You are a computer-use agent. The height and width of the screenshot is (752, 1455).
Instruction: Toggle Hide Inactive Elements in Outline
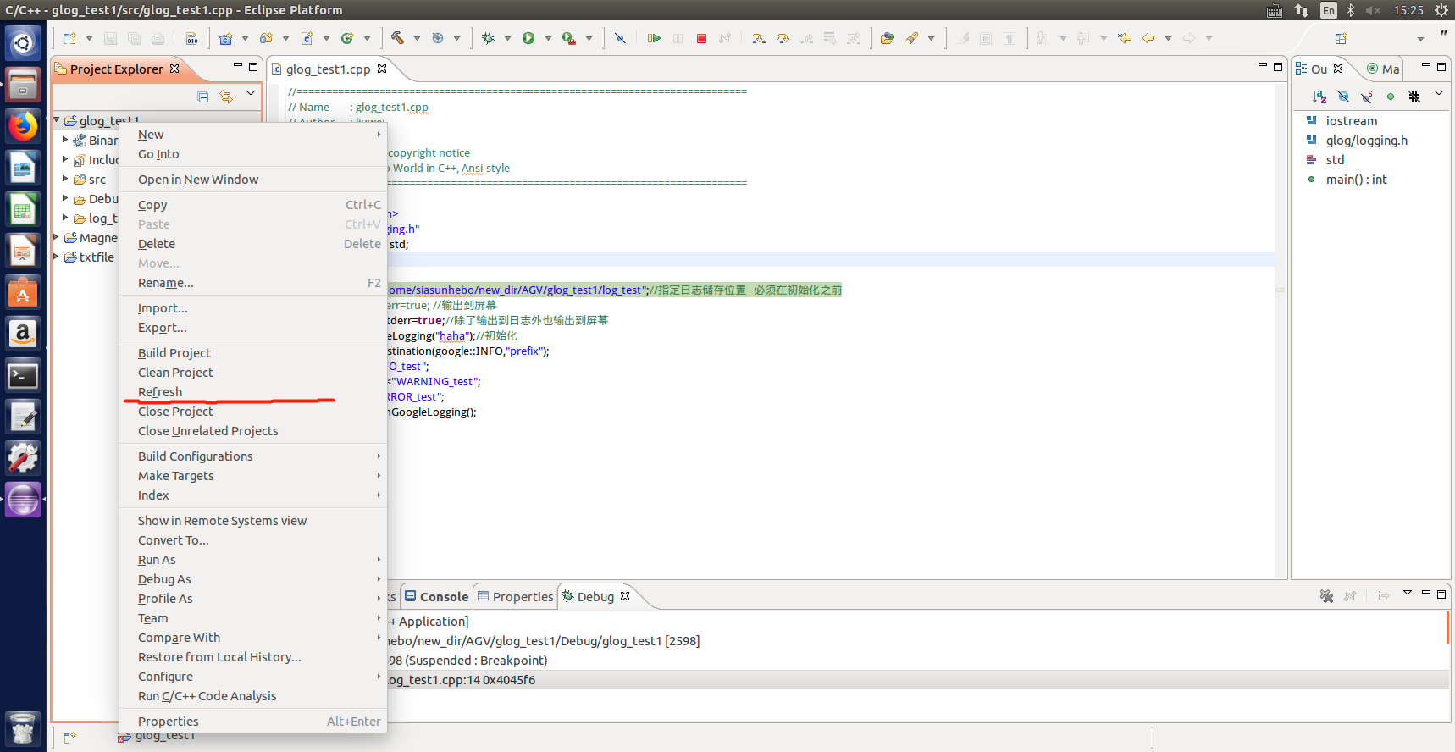(x=1414, y=97)
